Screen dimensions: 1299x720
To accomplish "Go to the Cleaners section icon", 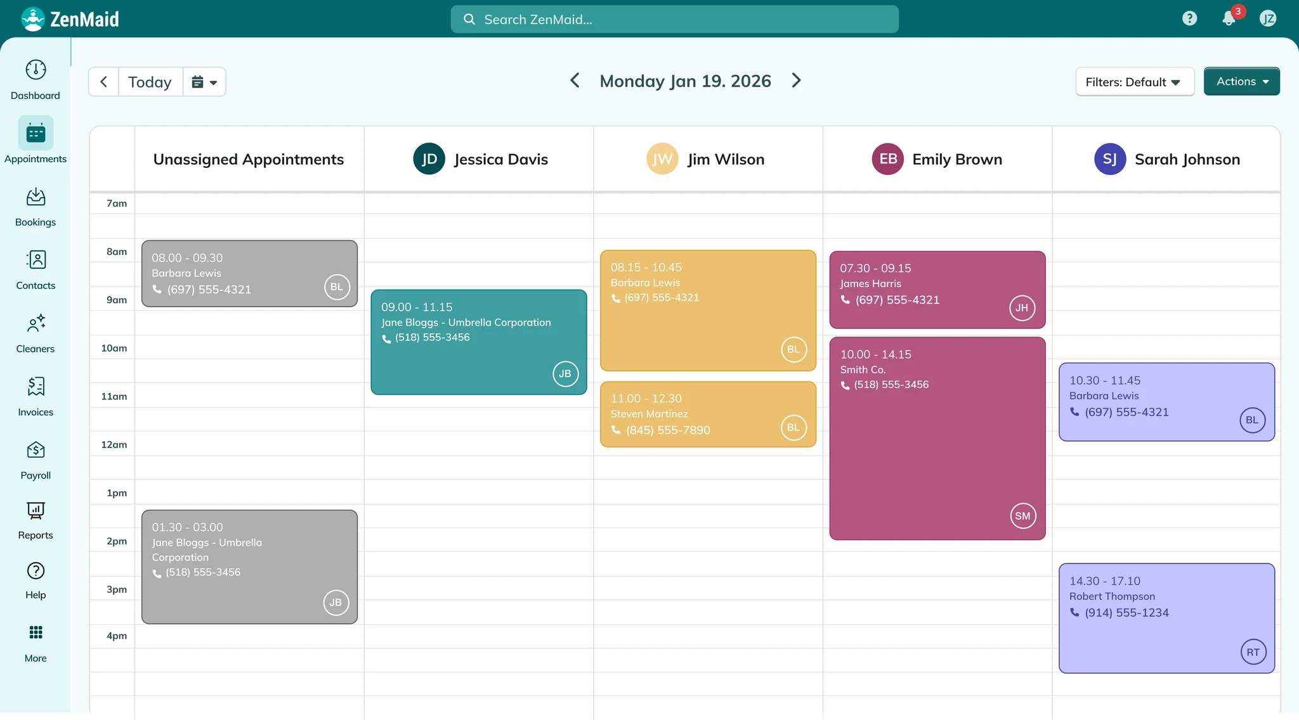I will pos(36,323).
